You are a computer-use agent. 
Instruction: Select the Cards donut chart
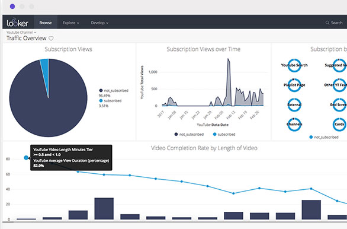[x=339, y=124]
